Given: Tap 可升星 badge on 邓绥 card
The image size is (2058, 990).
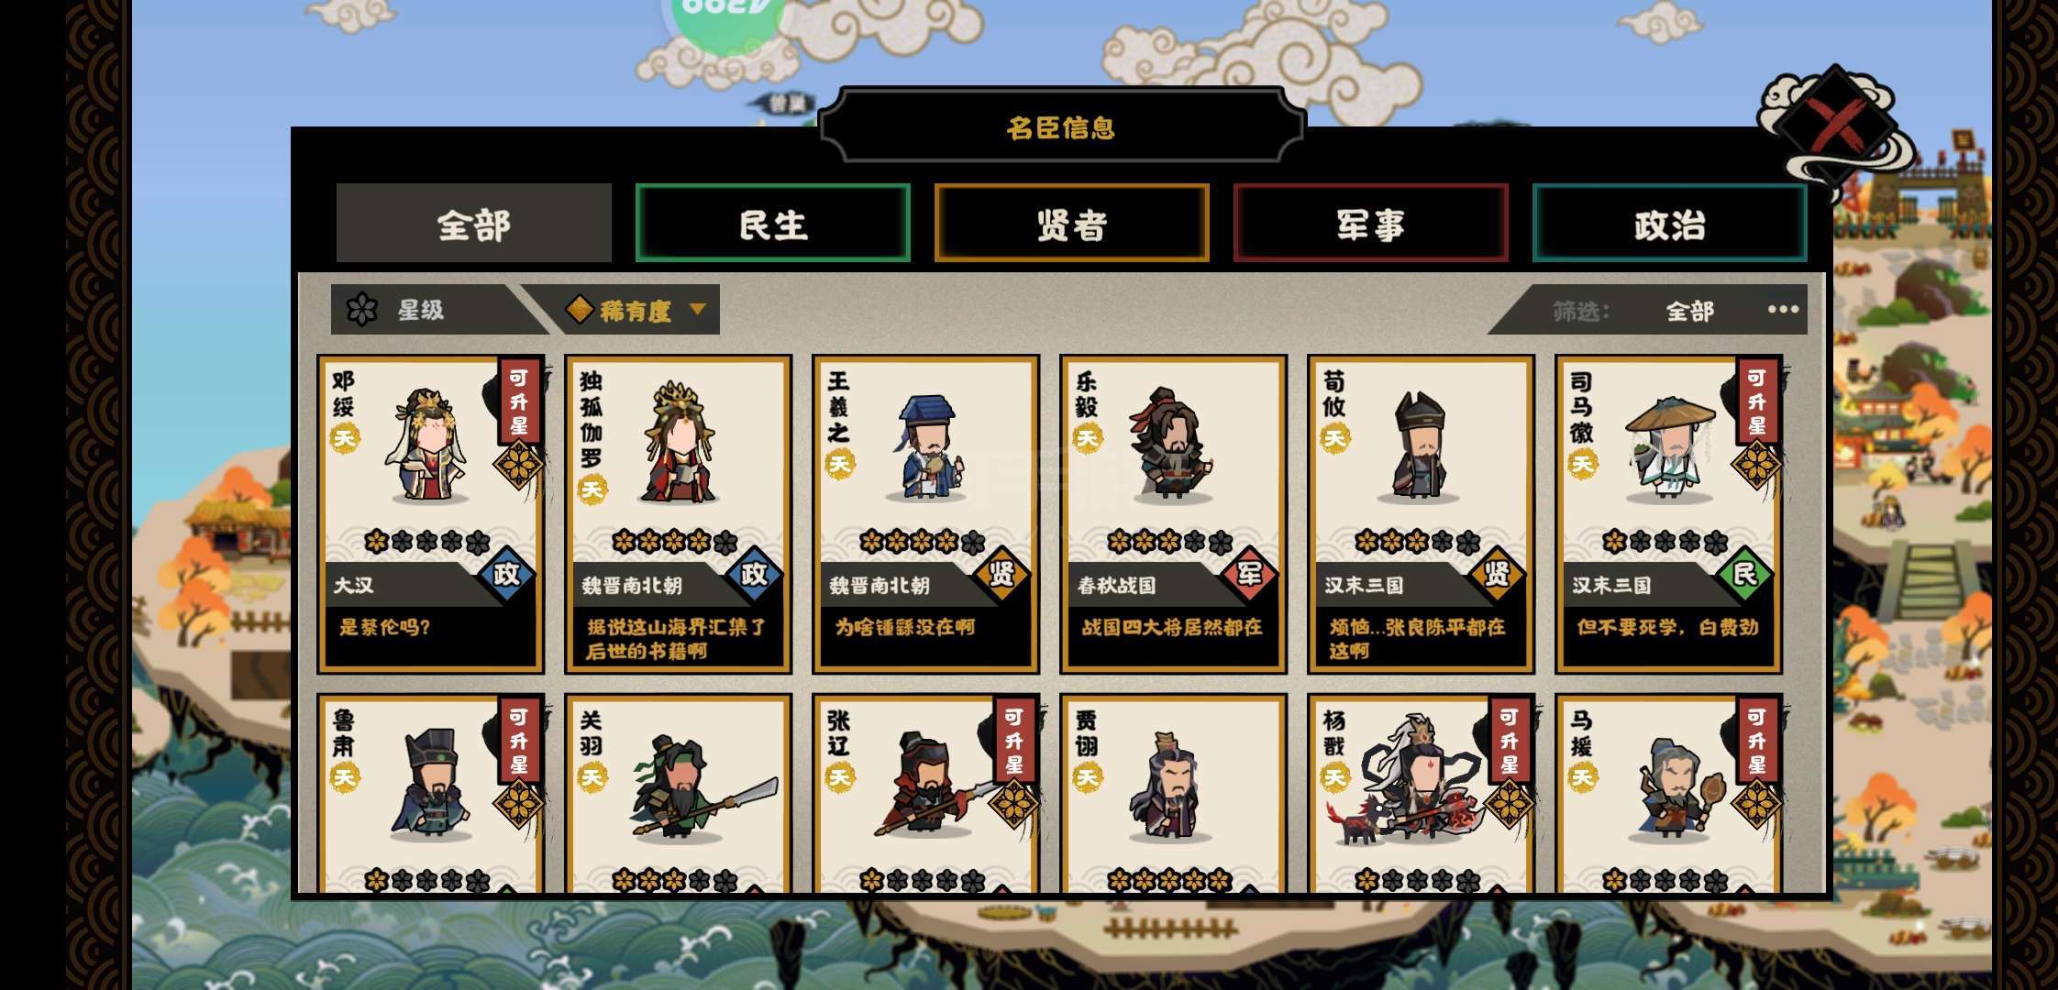Looking at the screenshot, I should tap(519, 401).
